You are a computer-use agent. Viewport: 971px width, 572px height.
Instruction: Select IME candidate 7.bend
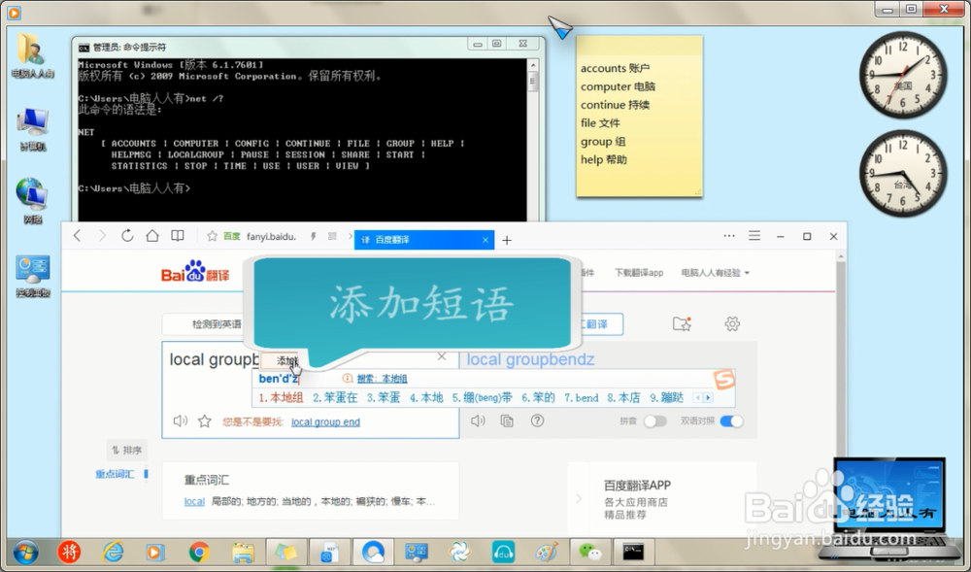[581, 398]
